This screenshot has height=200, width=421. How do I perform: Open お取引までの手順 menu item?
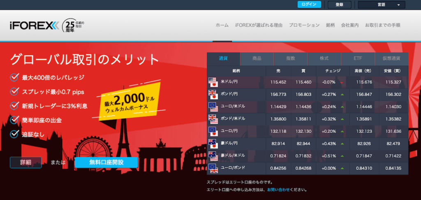[x=383, y=25]
